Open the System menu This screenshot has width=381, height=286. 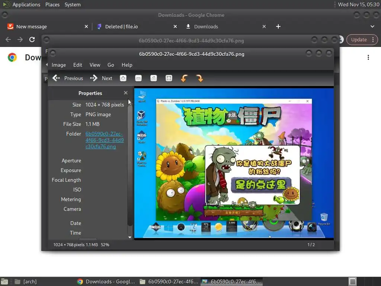click(73, 4)
